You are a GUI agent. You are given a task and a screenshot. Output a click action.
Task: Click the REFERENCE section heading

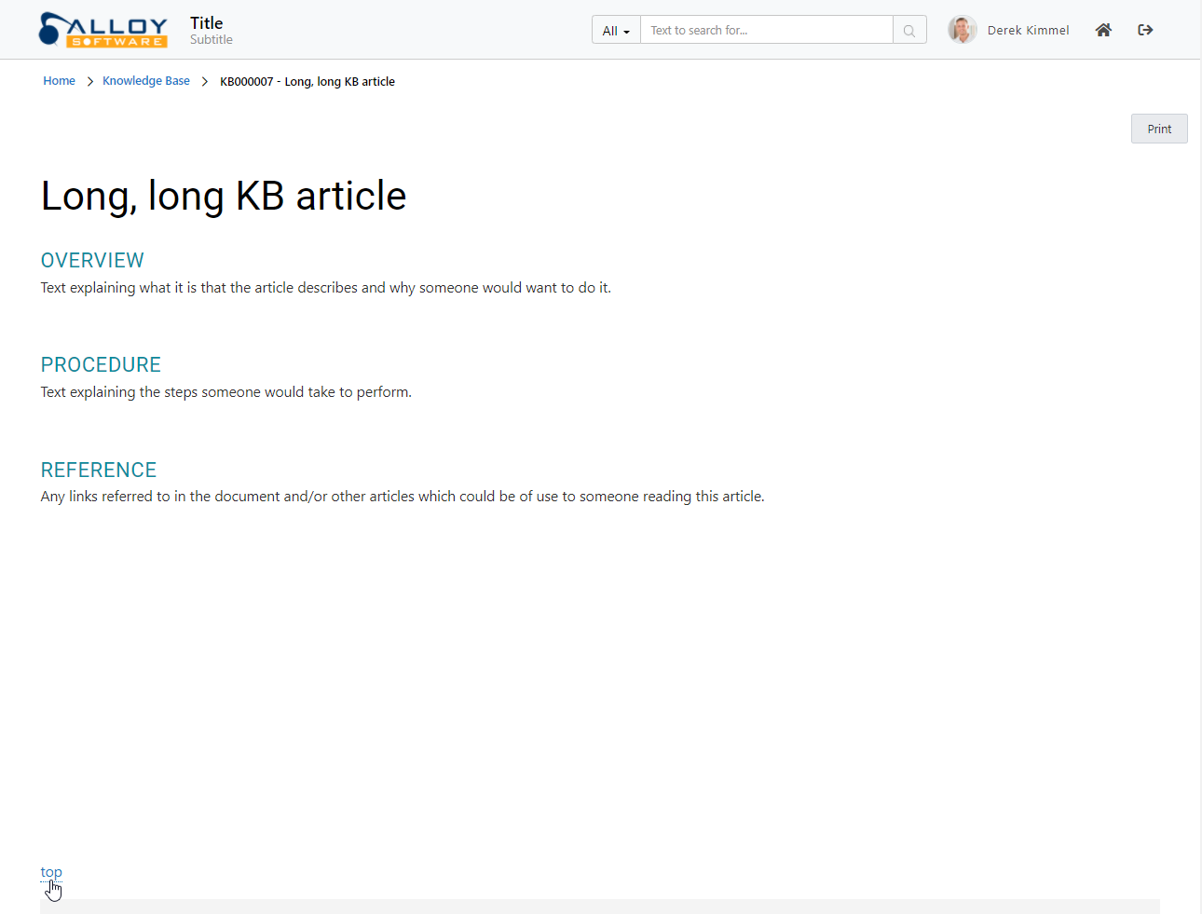click(99, 470)
